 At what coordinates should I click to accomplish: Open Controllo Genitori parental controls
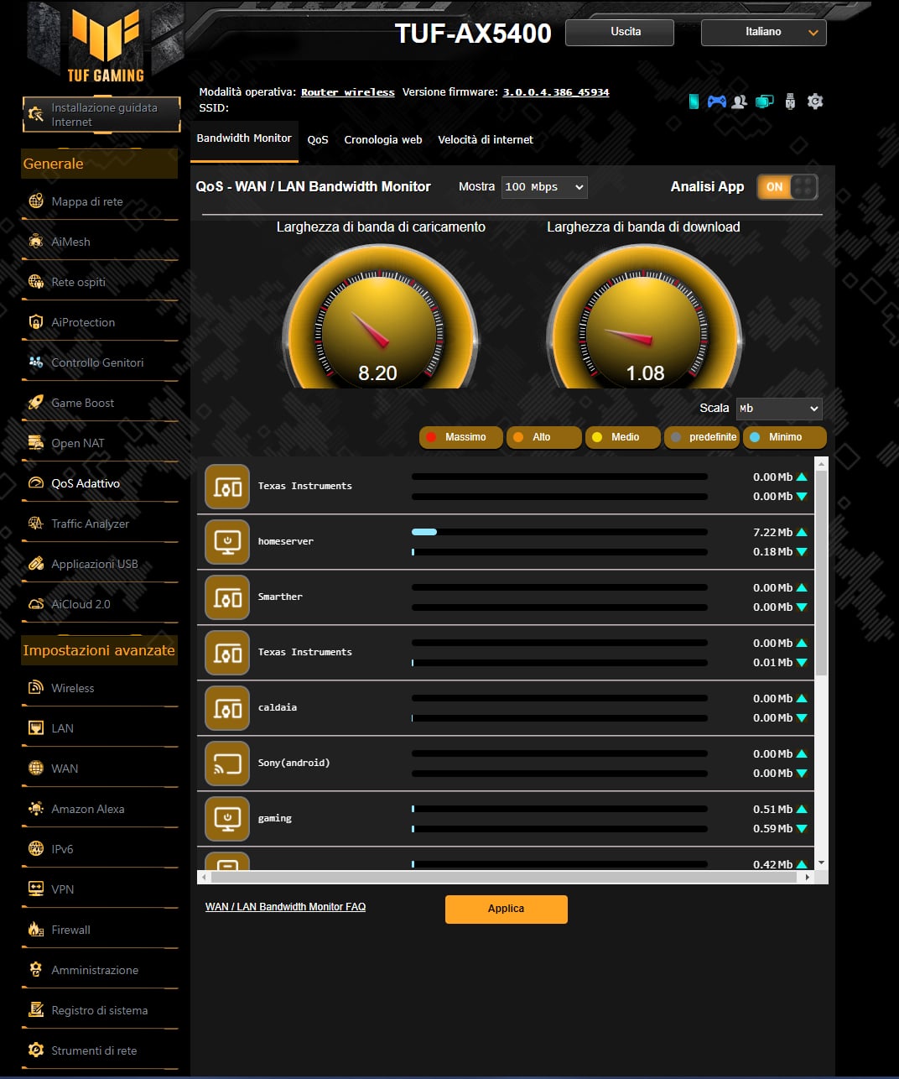pyautogui.click(x=100, y=362)
